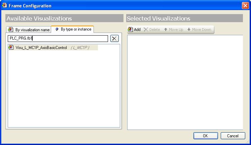The image size is (251, 145).
Task: Cancel the Frame Configuration dialog
Action: (233, 136)
